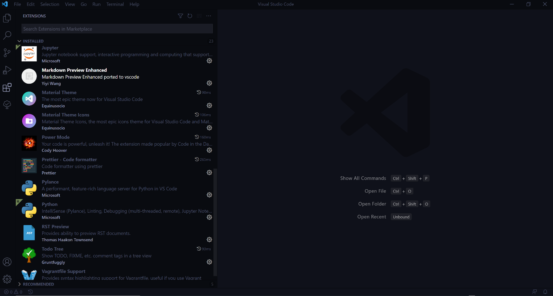Clear extensions search results icon

pyautogui.click(x=199, y=16)
